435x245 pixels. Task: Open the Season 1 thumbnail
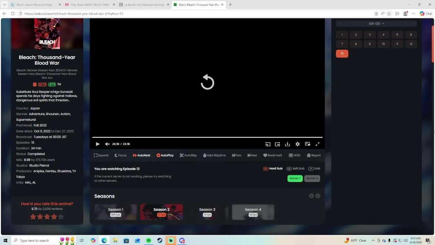116,212
